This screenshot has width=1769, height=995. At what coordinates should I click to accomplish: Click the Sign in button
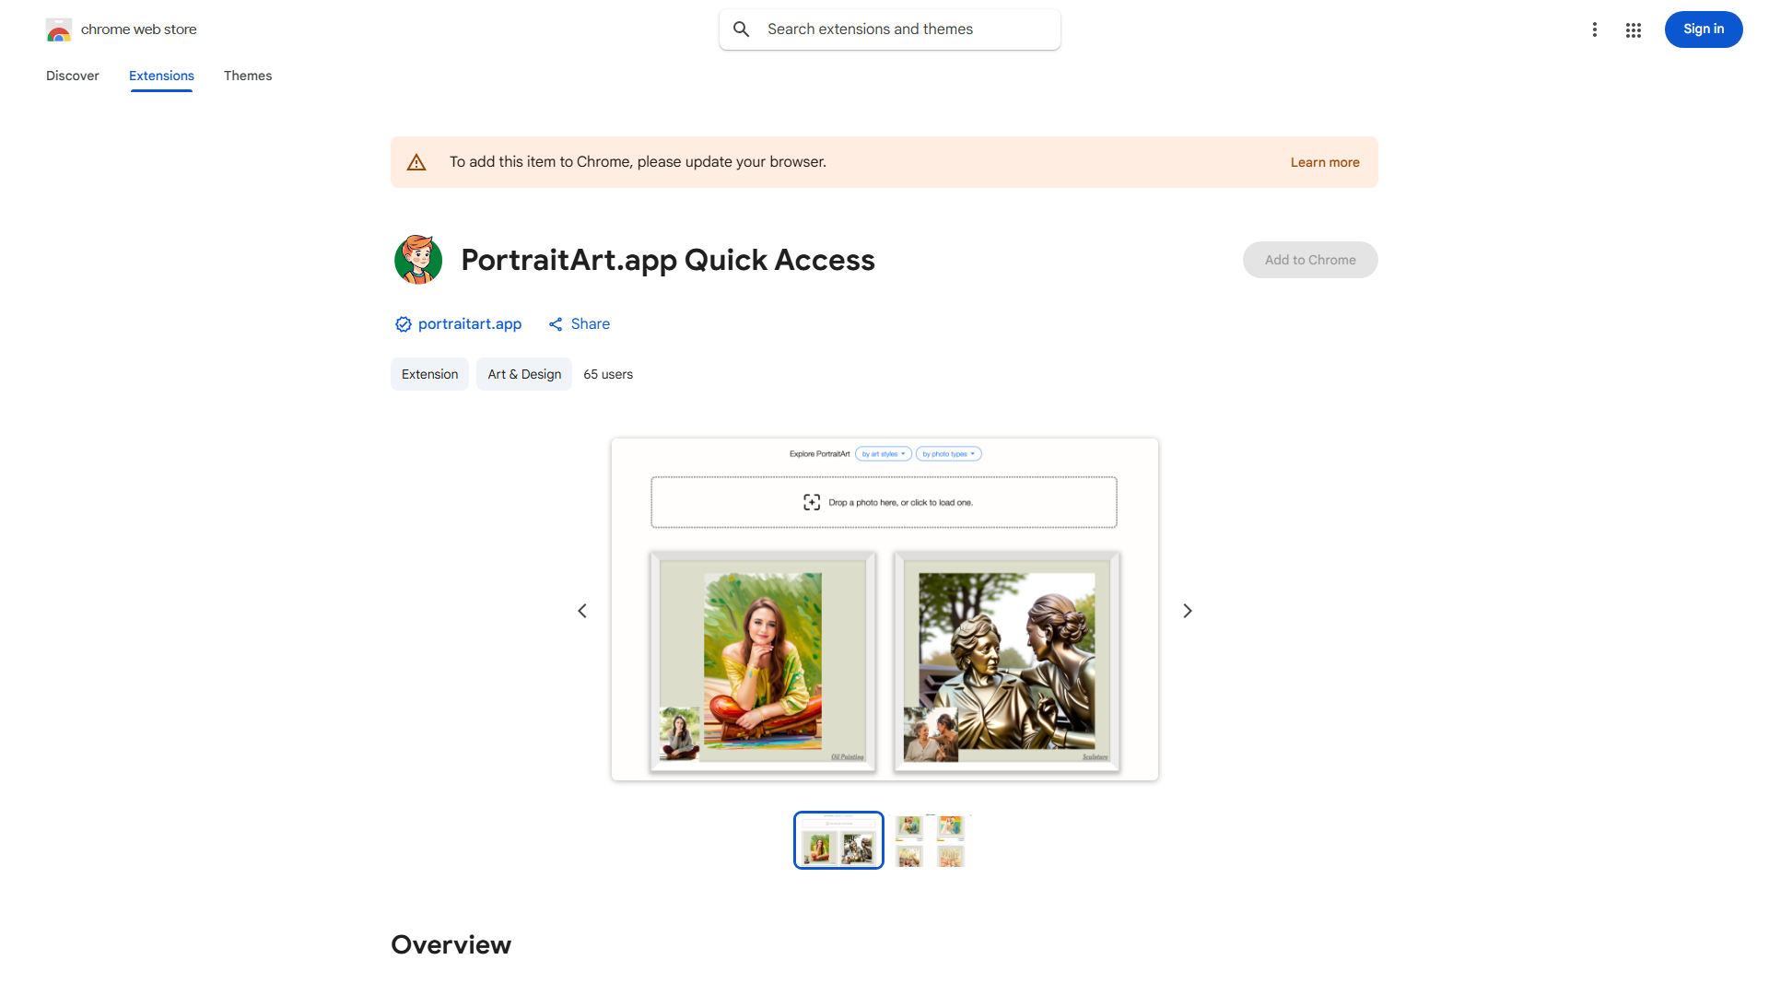1704,29
